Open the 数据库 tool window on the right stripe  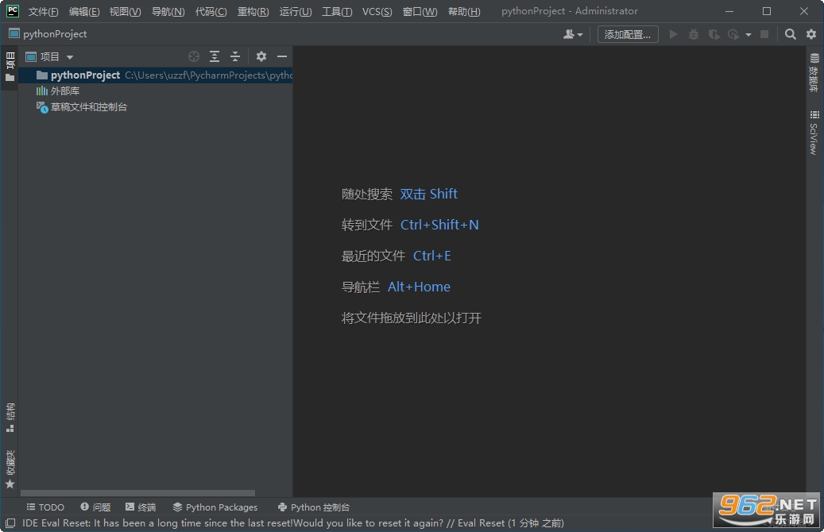pos(814,72)
